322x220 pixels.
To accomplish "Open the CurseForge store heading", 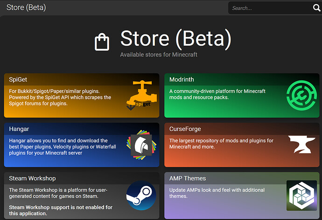I will pyautogui.click(x=185, y=129).
